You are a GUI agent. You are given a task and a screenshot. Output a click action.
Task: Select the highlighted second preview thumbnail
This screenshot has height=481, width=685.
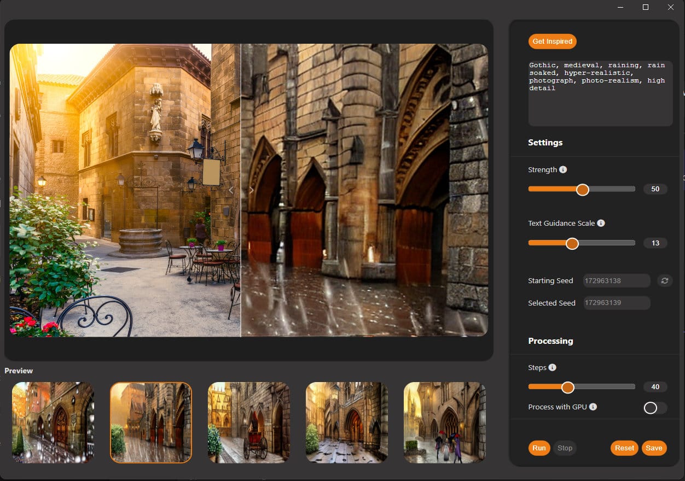(151, 423)
